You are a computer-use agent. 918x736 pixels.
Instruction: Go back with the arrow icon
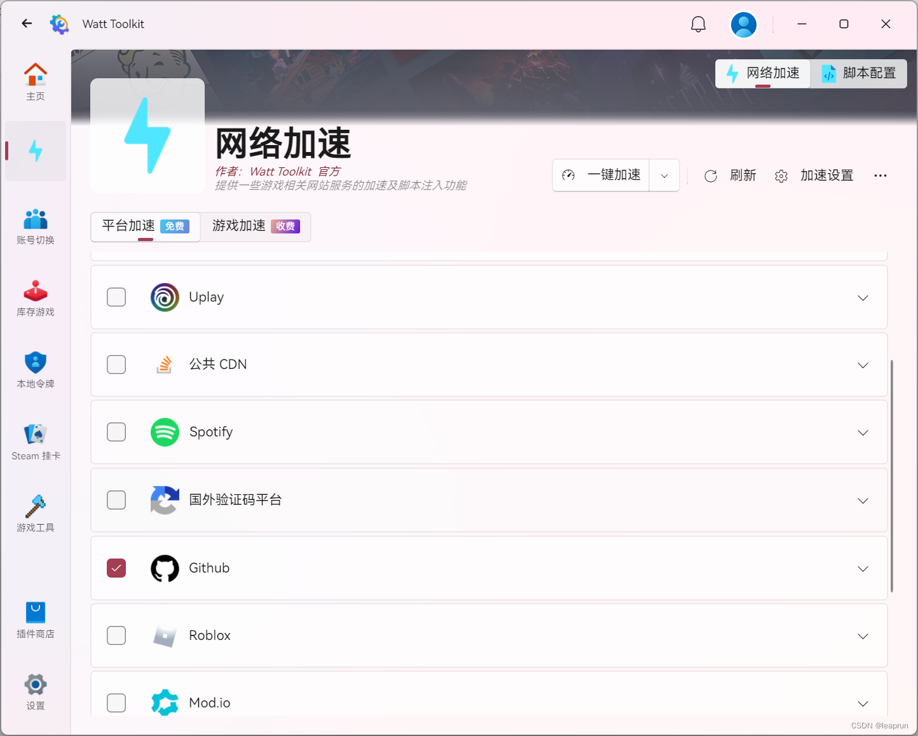(27, 24)
